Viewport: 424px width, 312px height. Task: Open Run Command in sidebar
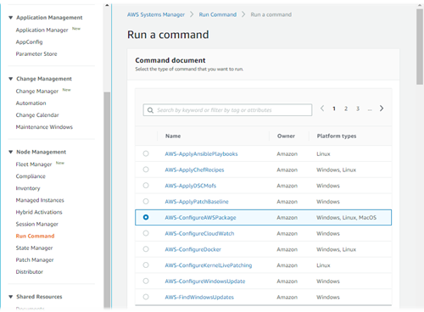click(35, 236)
